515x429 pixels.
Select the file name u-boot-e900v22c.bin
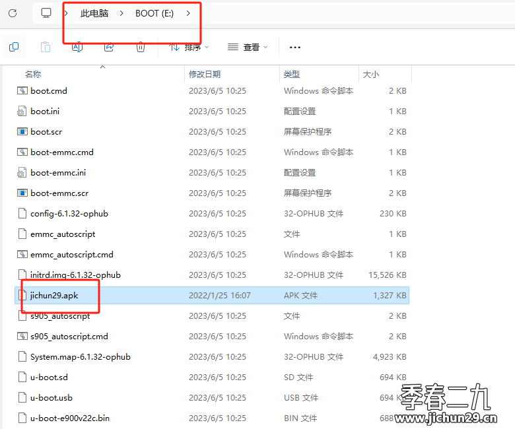[x=69, y=418]
